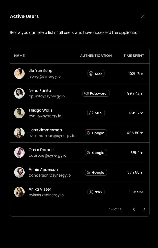Screen dimensions: 158x248
Task: Select Anika Visser's name
Action: [x=40, y=189]
